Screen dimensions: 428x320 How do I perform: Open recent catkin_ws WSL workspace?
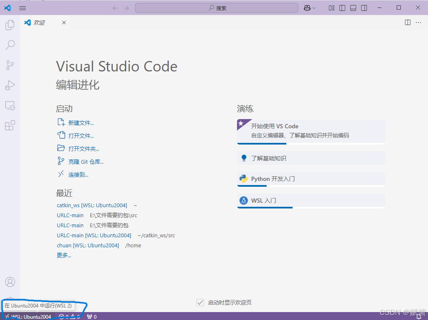(x=92, y=205)
